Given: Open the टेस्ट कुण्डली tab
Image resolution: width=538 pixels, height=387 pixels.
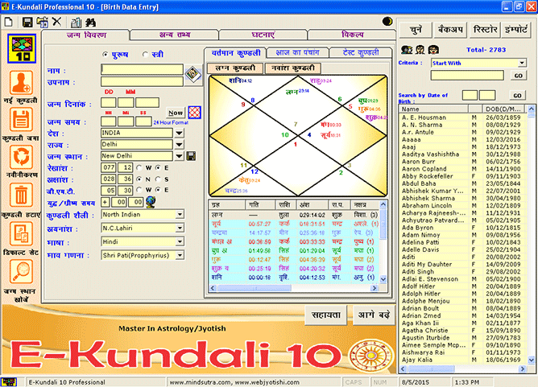Looking at the screenshot, I should click(x=361, y=53).
